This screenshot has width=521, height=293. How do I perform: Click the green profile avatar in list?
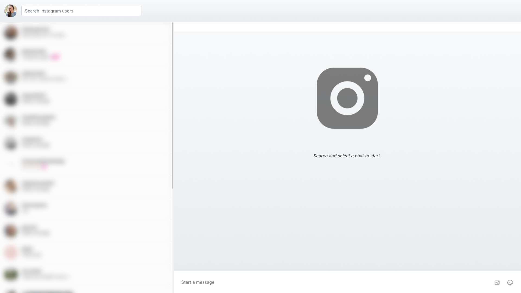pos(11,274)
